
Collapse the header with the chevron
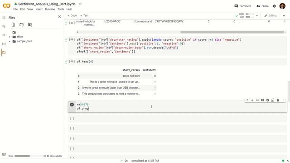[284, 16]
